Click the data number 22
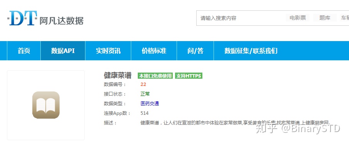Image resolution: width=349 pixels, height=144 pixels. tap(144, 84)
